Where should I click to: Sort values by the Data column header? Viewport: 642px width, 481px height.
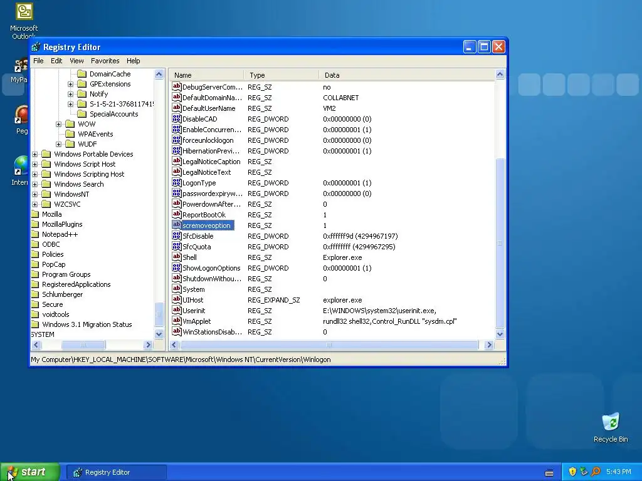point(406,75)
